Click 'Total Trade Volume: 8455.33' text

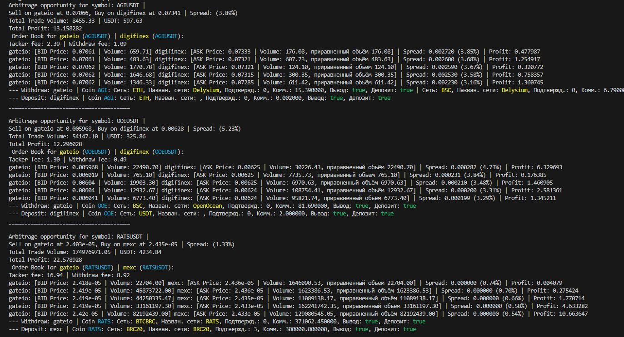[52, 21]
